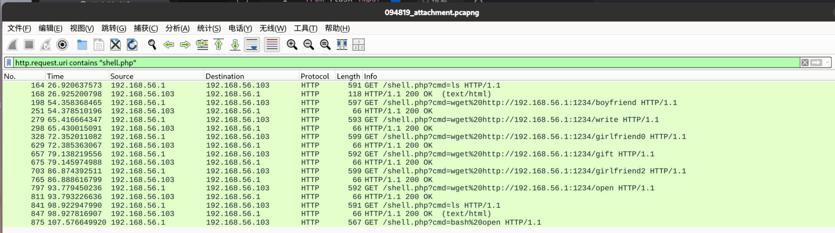The height and width of the screenshot is (233, 835).
Task: Open the 帮助(H) menu
Action: [x=337, y=28]
